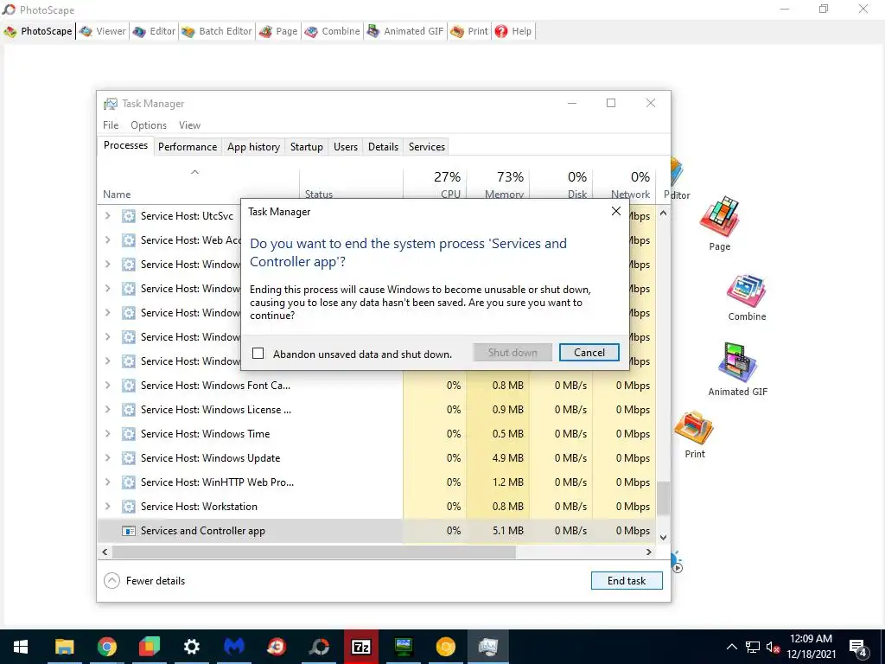885x664 pixels.
Task: Open Windows Start menu
Action: [21, 647]
